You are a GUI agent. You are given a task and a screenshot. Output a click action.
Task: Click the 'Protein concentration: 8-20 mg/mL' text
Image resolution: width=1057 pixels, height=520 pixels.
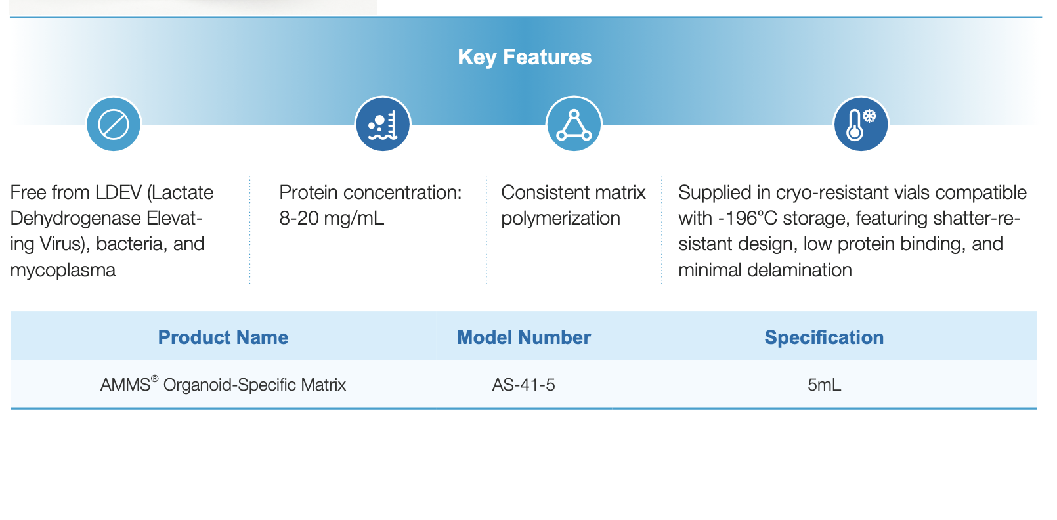point(370,205)
